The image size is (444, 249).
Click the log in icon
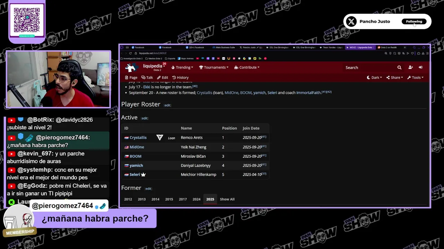coord(420,67)
